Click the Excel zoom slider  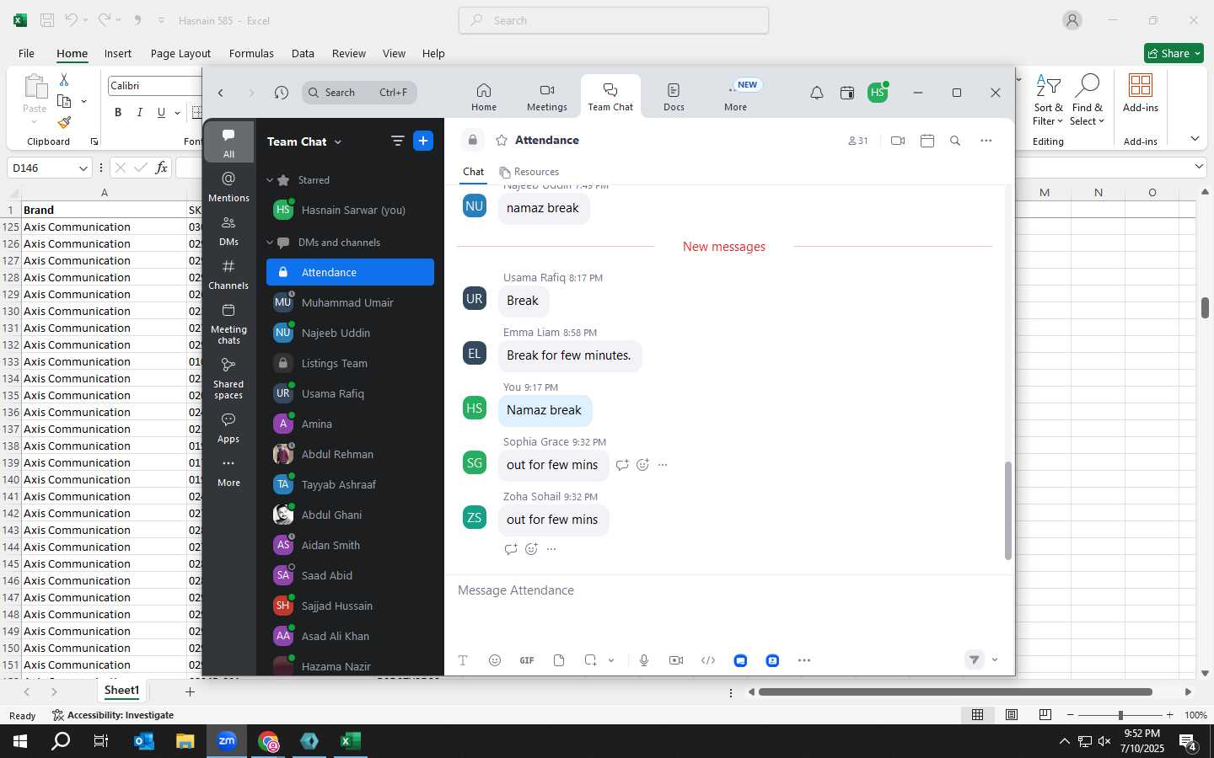point(1120,715)
